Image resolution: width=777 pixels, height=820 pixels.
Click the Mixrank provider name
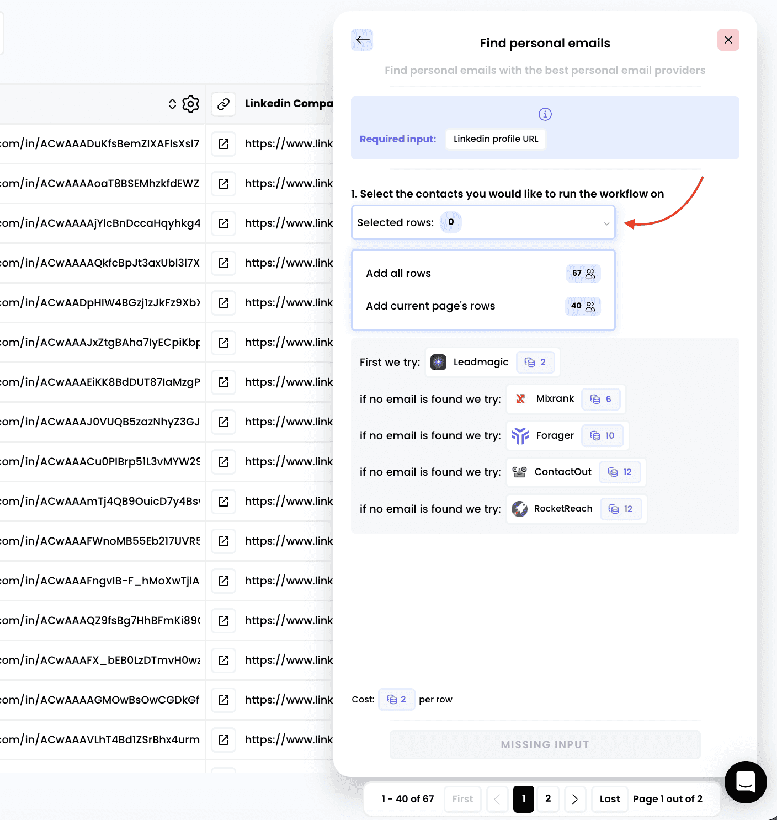(x=555, y=398)
